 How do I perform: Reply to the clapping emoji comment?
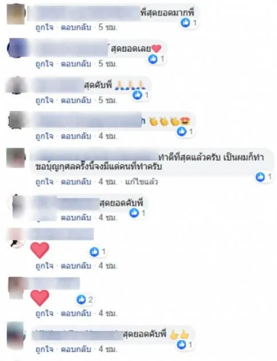(x=76, y=136)
